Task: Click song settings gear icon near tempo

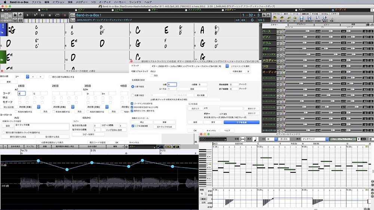Action: 268,15
